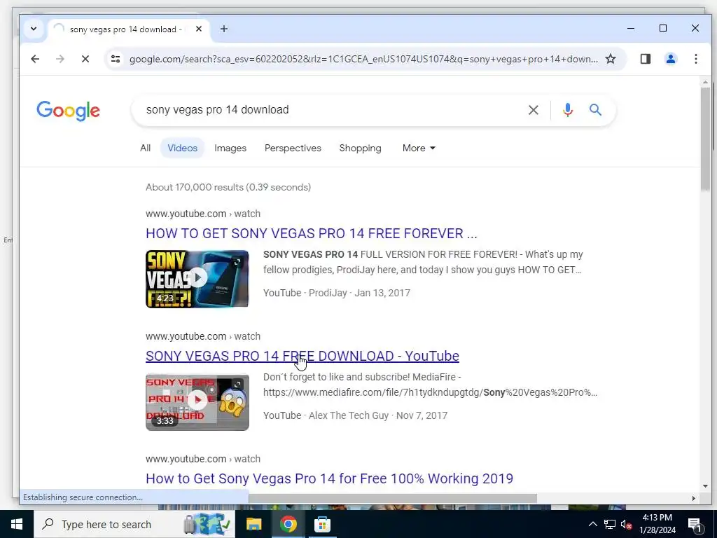
Task: Open the Chrome profile avatar
Action: tap(670, 59)
